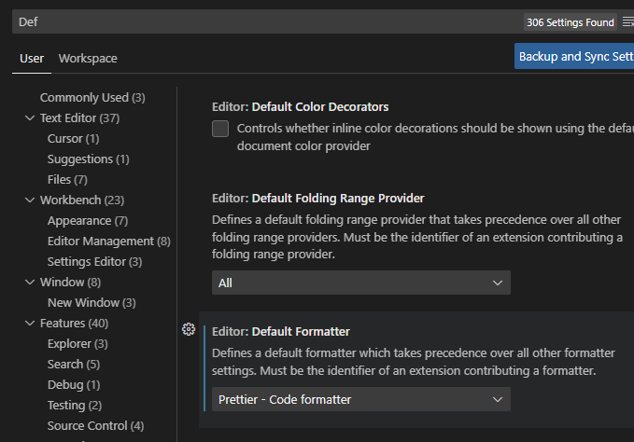The image size is (634, 442).
Task: Collapse the Text Editor tree section
Action: 30,118
